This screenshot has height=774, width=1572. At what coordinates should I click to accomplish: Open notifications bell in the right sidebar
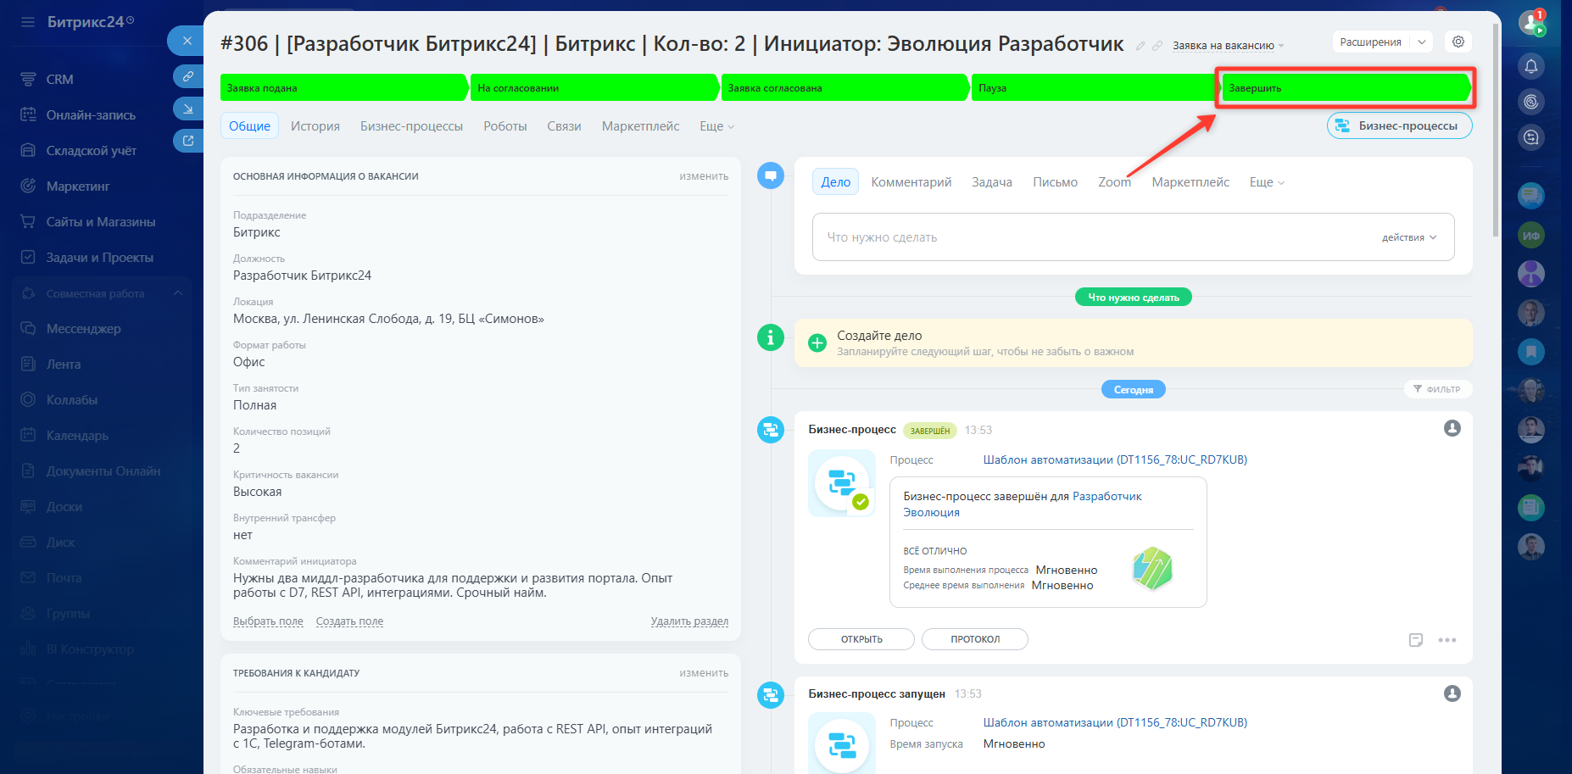[1531, 66]
